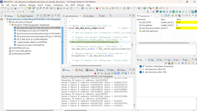
Task: Close the adc_dma_bctu.c editor tab
Action: click(80, 16)
